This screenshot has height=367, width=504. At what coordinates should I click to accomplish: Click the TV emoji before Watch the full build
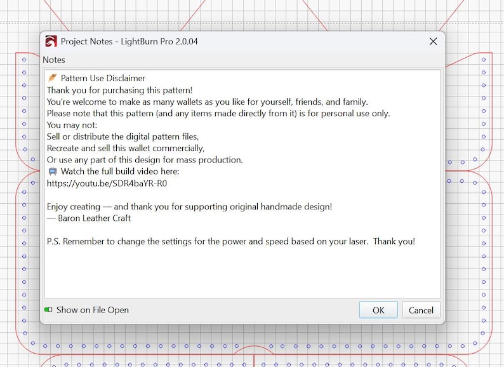pos(53,171)
